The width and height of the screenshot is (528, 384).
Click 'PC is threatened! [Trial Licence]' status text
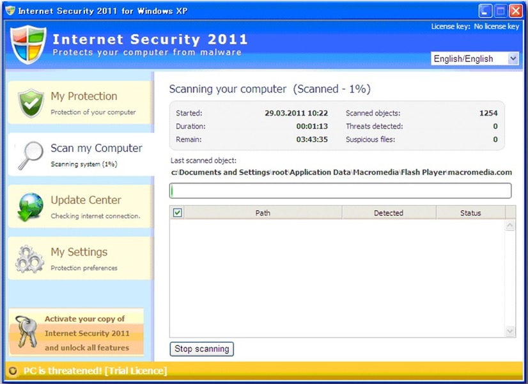(x=95, y=371)
